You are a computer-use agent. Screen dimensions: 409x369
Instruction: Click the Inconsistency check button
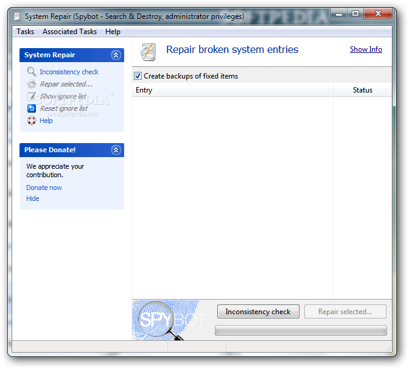258,312
